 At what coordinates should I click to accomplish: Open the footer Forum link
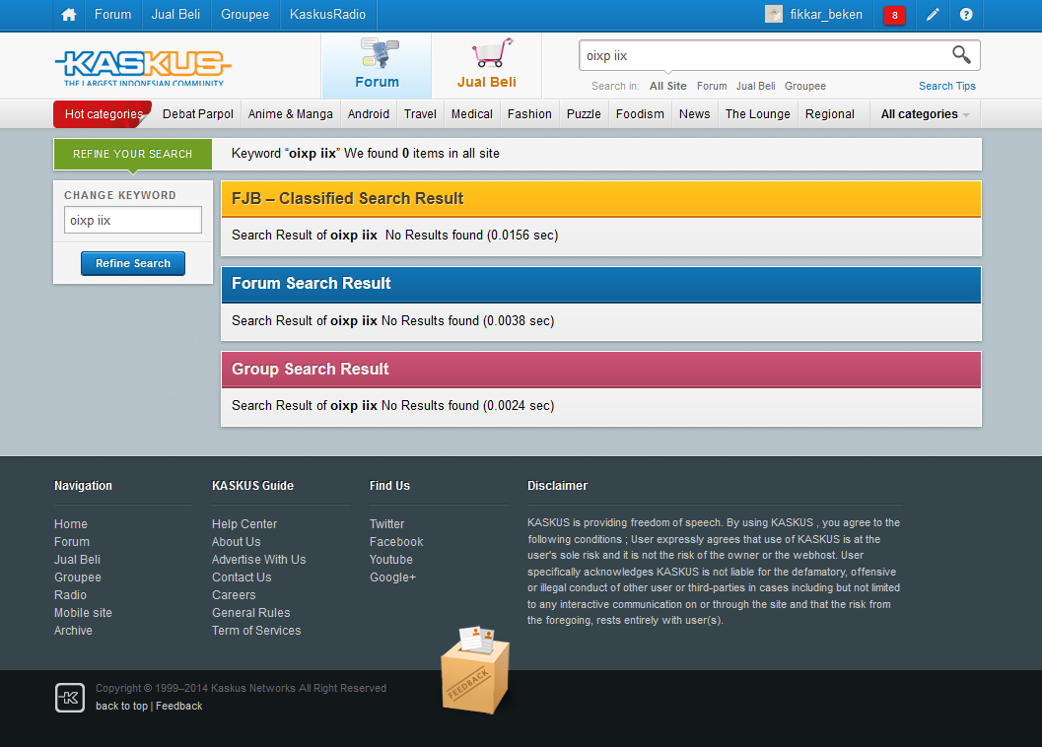[72, 542]
